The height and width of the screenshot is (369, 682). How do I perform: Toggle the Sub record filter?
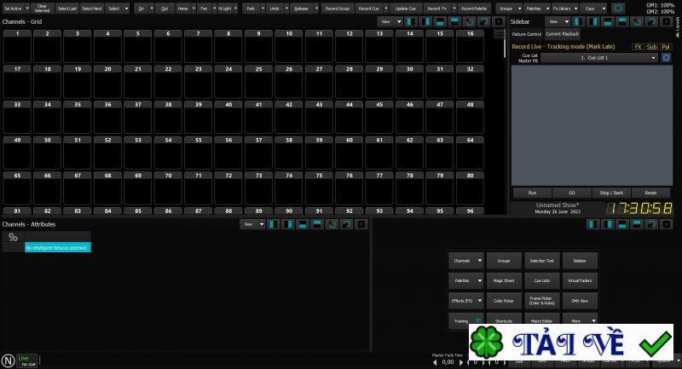tap(651, 47)
